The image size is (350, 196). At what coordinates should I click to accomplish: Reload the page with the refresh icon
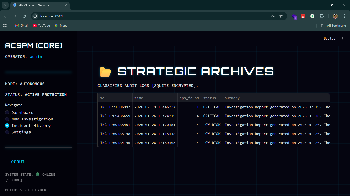24,16
